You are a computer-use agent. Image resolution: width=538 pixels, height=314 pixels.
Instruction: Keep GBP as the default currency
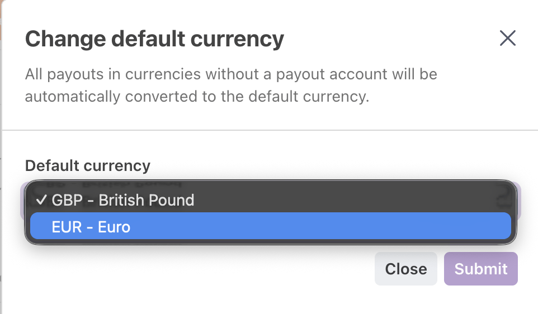click(x=123, y=200)
